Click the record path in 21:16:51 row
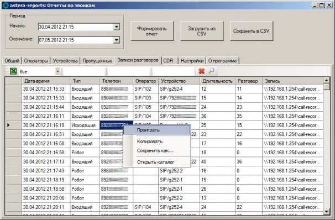The image size is (335, 220). click(292, 134)
